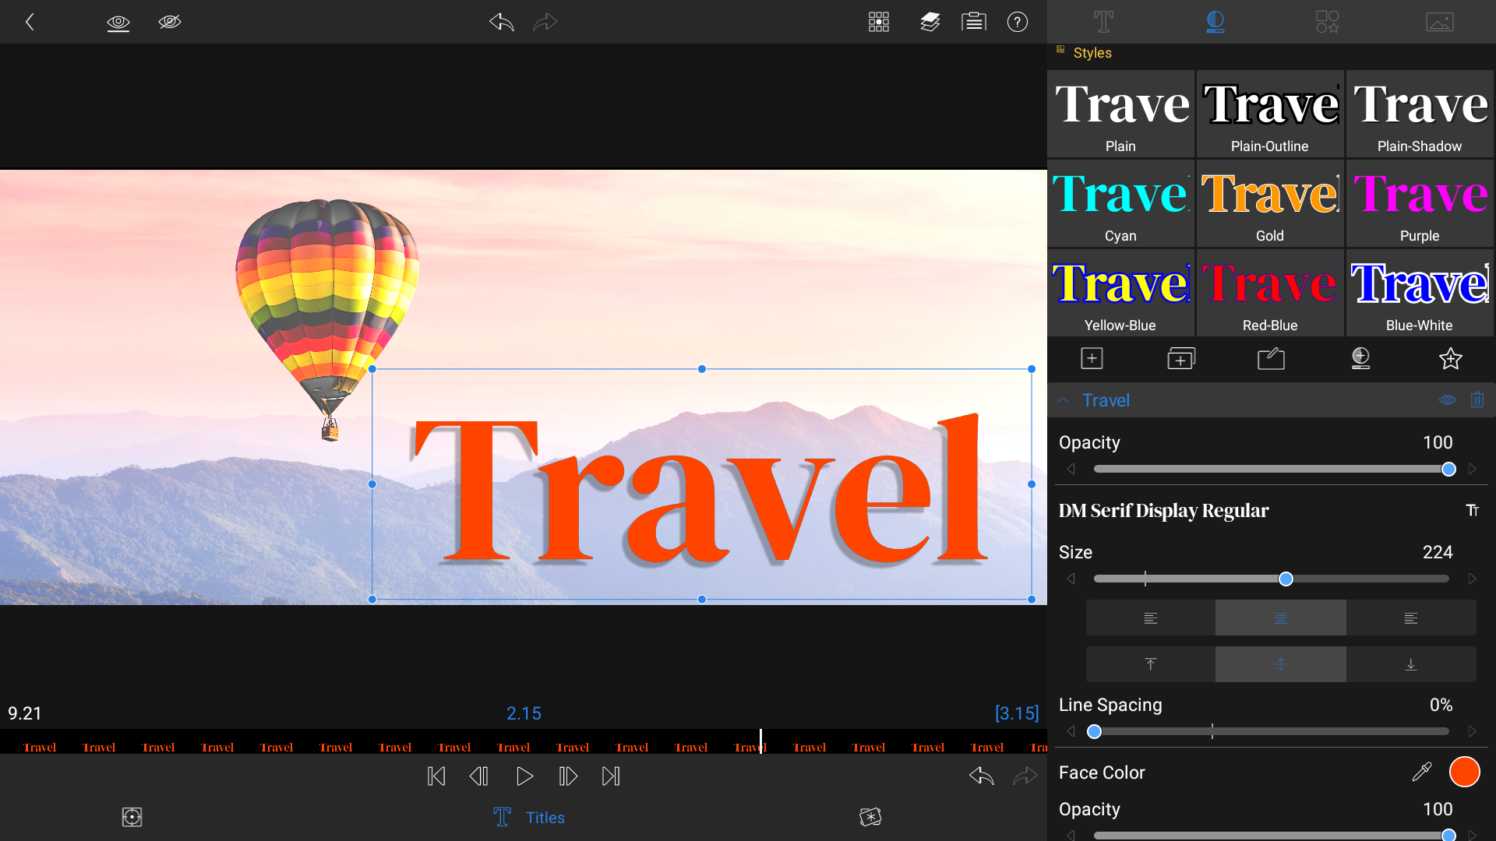Collapse the Travel layer section

pyautogui.click(x=1064, y=400)
